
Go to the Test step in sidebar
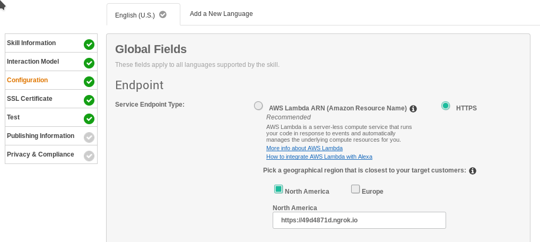click(13, 117)
